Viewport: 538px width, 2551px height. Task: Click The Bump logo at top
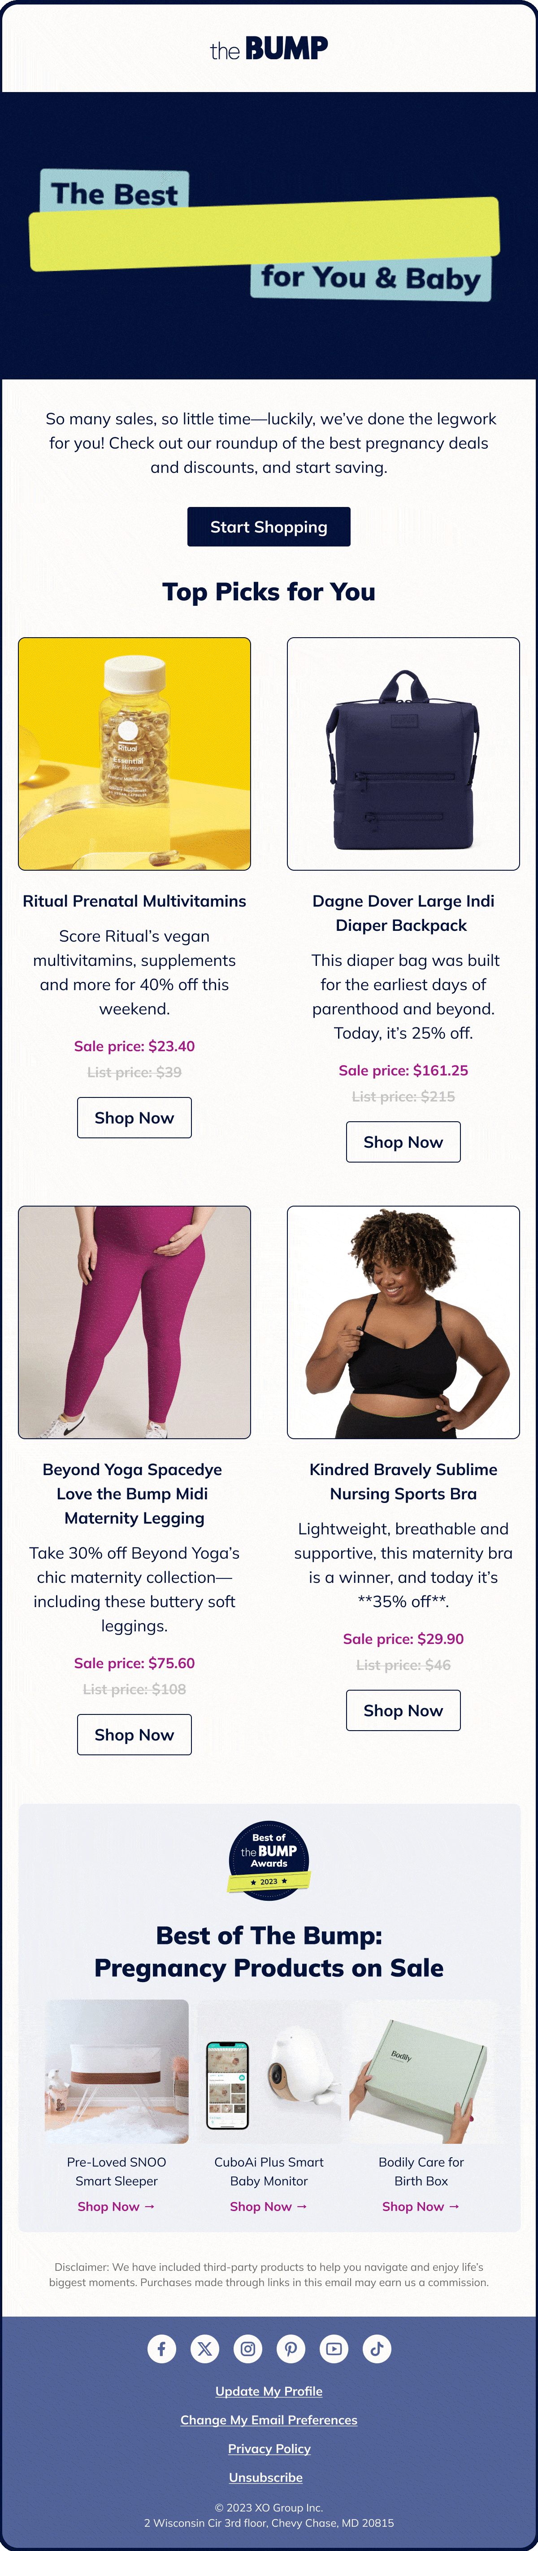click(x=269, y=48)
